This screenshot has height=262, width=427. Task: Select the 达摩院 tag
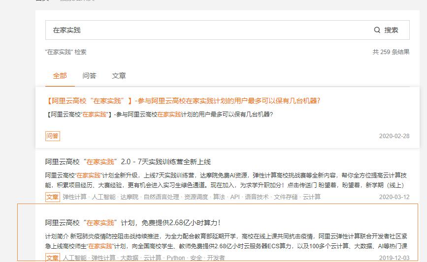pyautogui.click(x=130, y=197)
